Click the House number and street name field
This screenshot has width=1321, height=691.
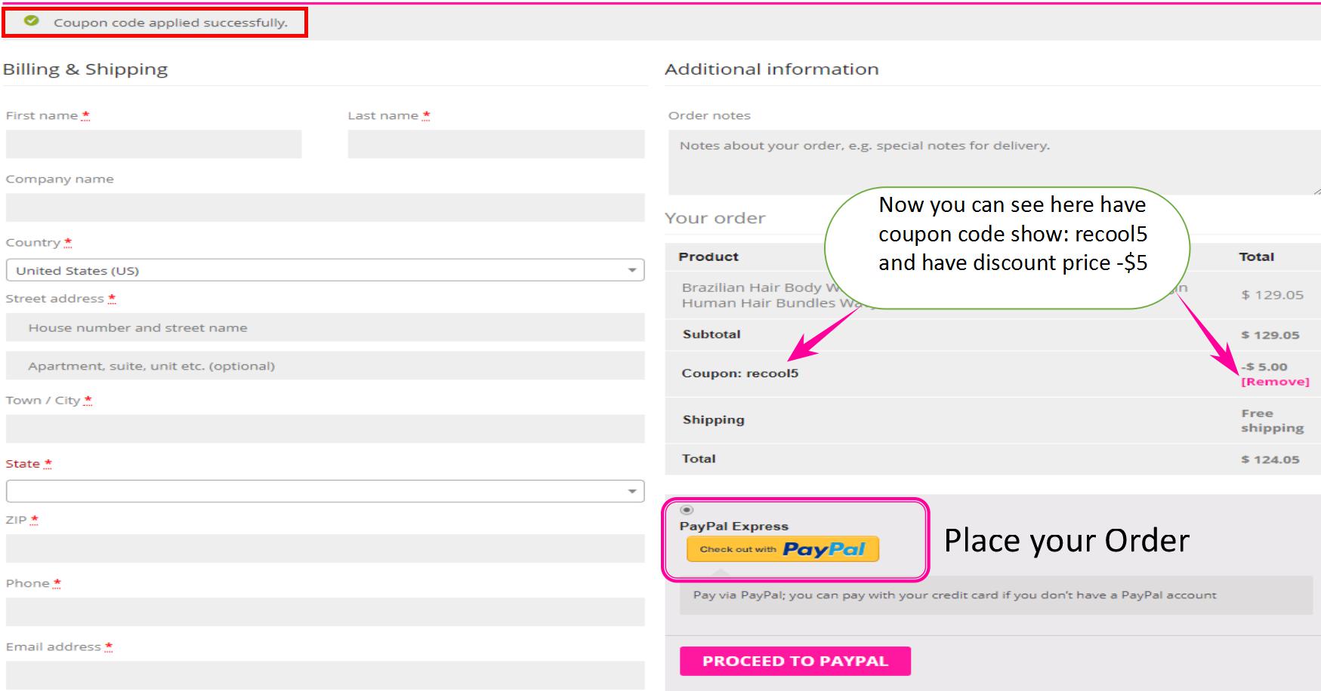325,327
